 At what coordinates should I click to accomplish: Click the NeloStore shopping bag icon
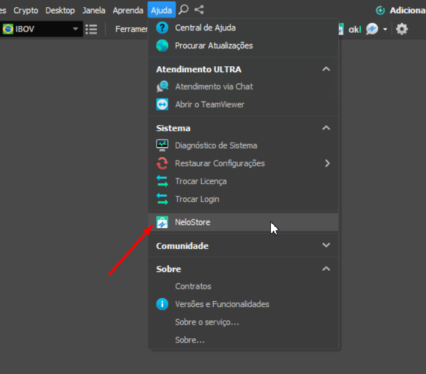pyautogui.click(x=162, y=222)
